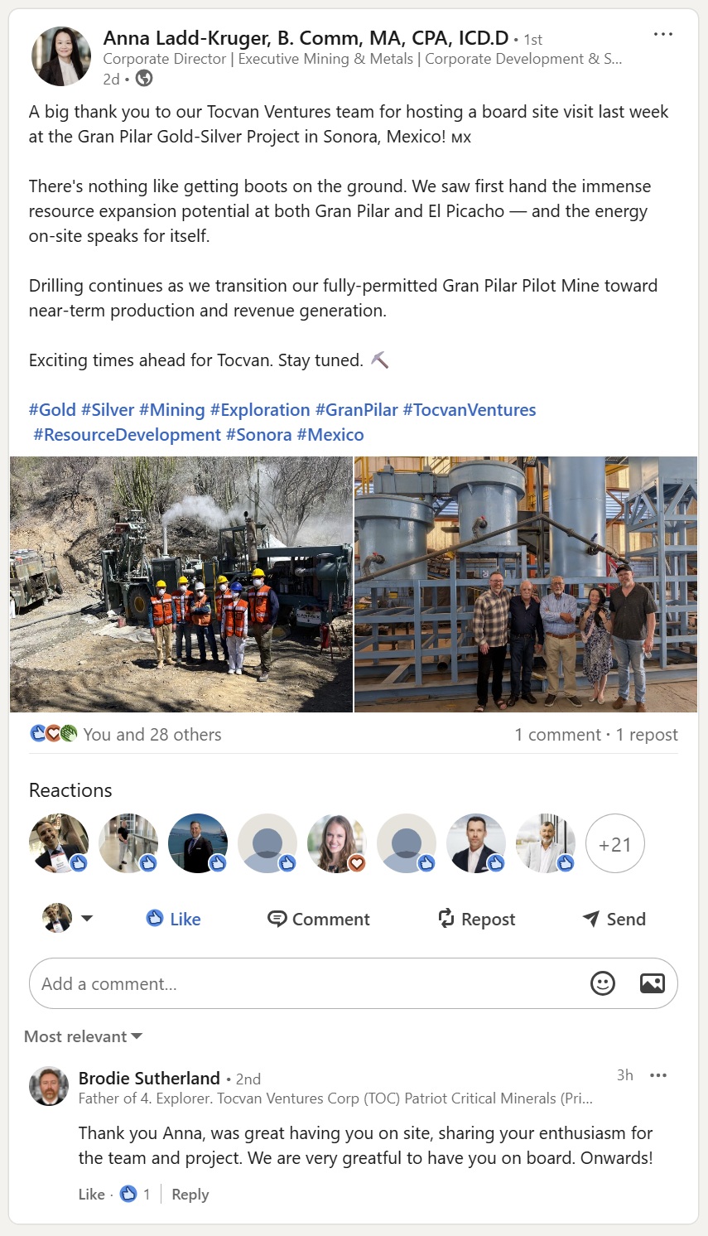This screenshot has height=1236, width=708.
Task: Click the emoji smiley icon in comment box
Action: [x=602, y=983]
